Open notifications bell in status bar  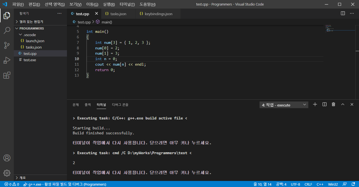pyautogui.click(x=353, y=184)
